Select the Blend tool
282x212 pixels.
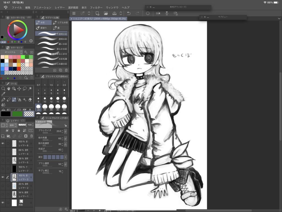pos(3,105)
